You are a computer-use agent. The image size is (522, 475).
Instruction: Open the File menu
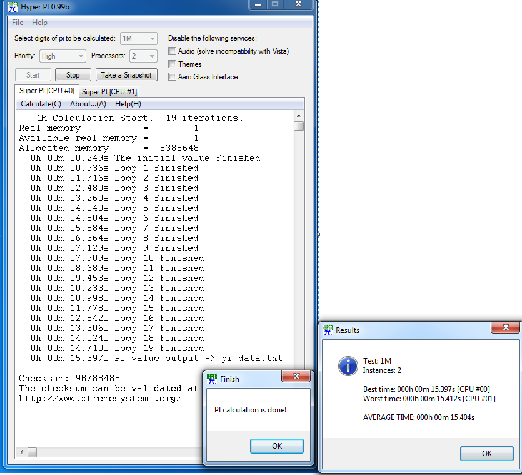pyautogui.click(x=17, y=22)
